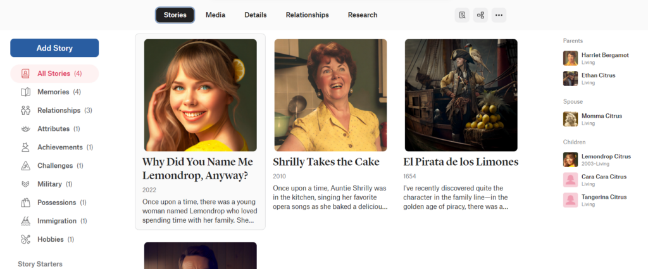This screenshot has width=648, height=269.
Task: Click the Story Starters heading
Action: click(x=40, y=264)
